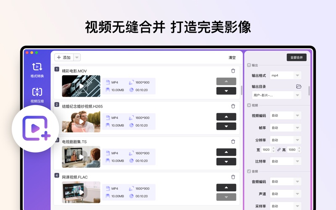Open the 输出格式 mp4 dropdown
The image size is (336, 210).
click(x=286, y=76)
